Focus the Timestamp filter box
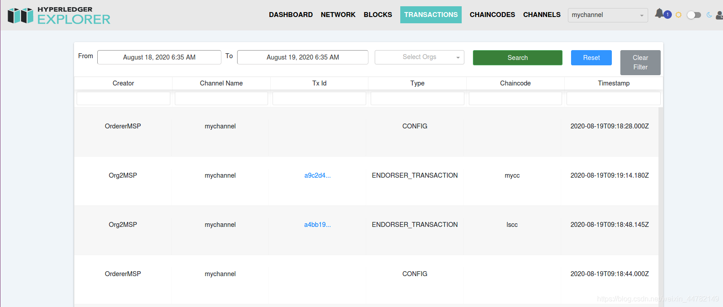Viewport: 723px width, 307px height. pos(614,98)
